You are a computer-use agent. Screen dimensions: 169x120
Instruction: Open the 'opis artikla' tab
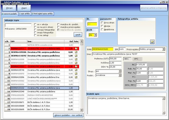24,14
